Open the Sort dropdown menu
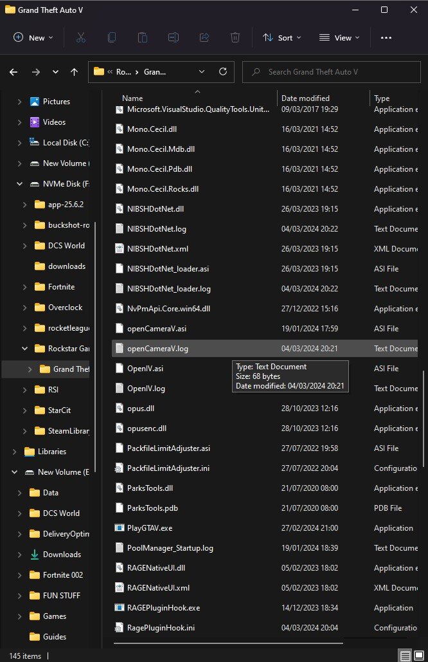Viewport: 428px width, 662px height. click(x=282, y=37)
